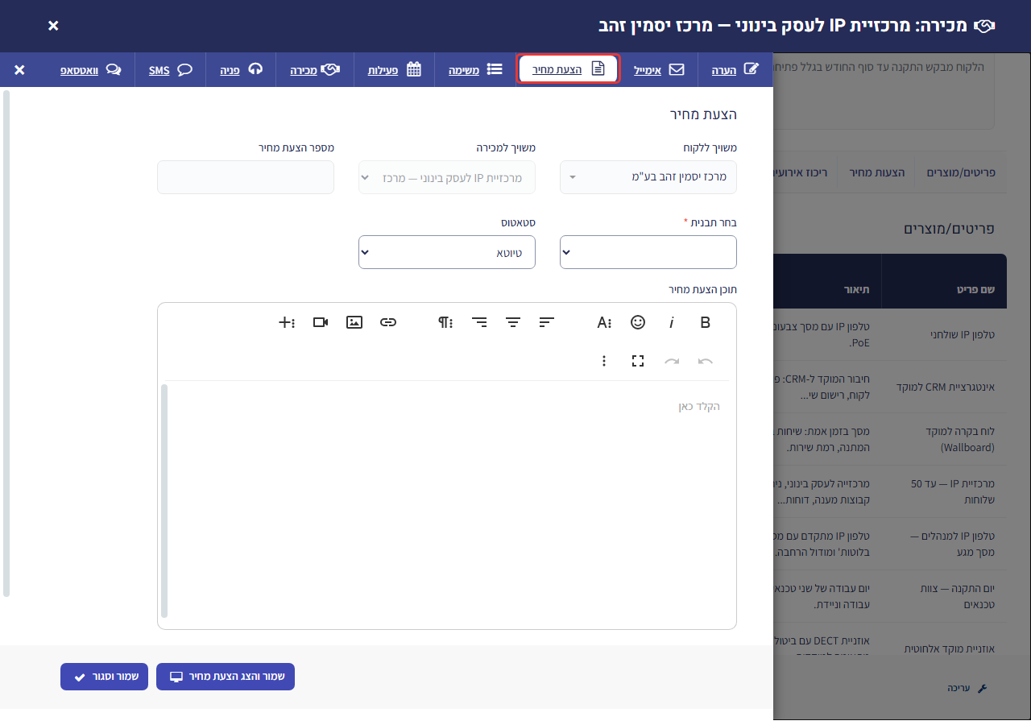Open more insert options plus icon
This screenshot has height=725, width=1031.
(x=287, y=322)
